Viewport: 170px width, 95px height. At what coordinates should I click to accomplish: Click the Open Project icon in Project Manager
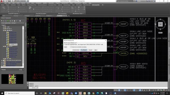click(2, 21)
